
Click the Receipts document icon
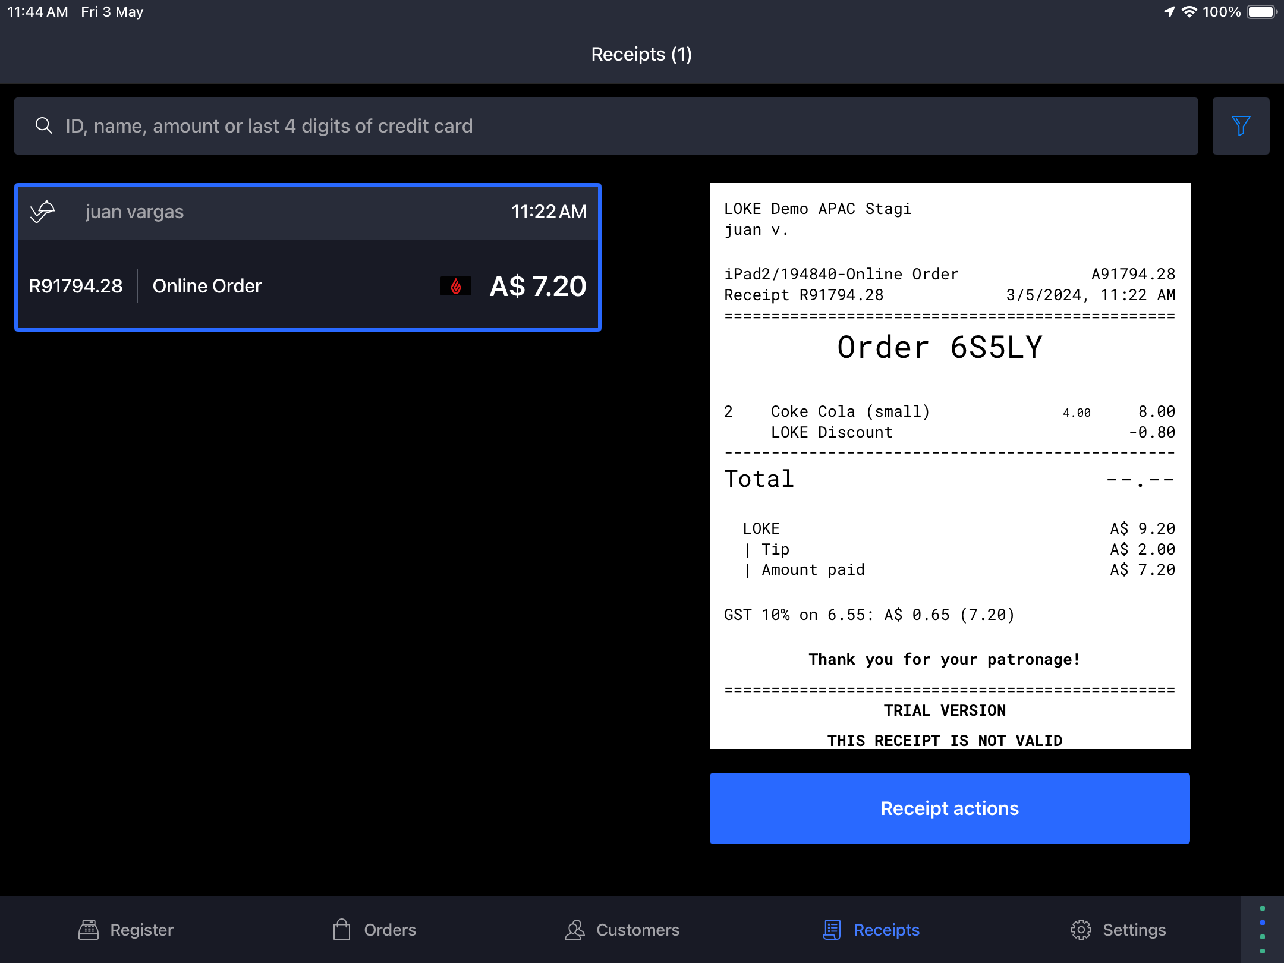click(832, 930)
